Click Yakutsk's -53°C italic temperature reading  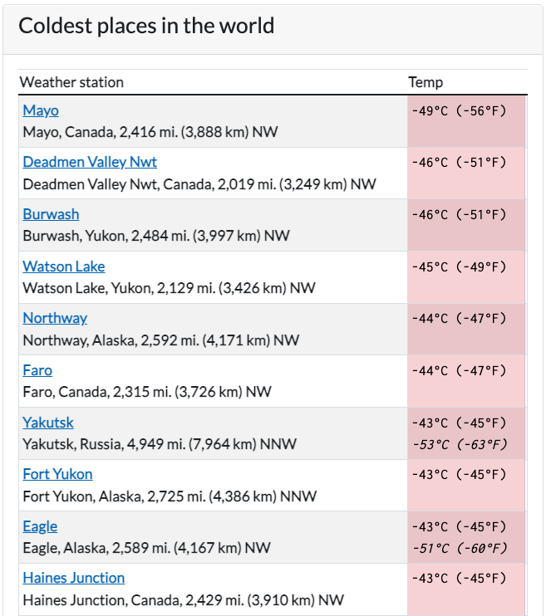click(460, 445)
